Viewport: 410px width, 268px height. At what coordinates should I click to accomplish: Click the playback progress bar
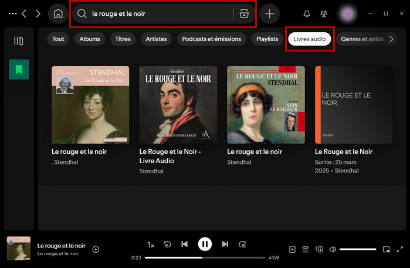click(x=205, y=257)
